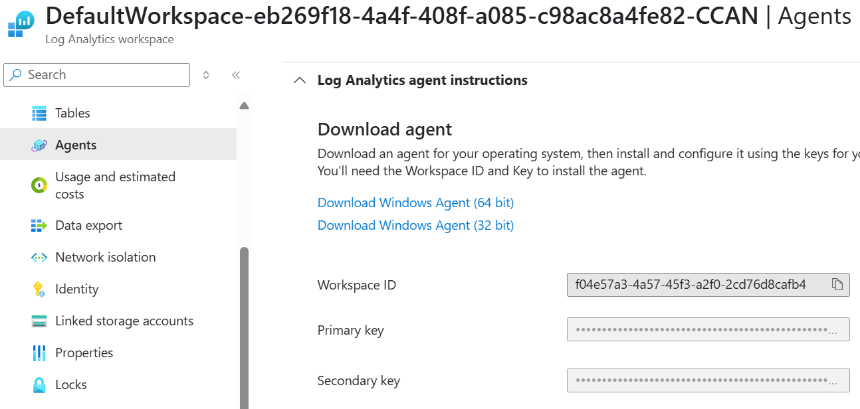This screenshot has height=409, width=860.
Task: Toggle expand/collapse all menu groups
Action: pyautogui.click(x=206, y=75)
